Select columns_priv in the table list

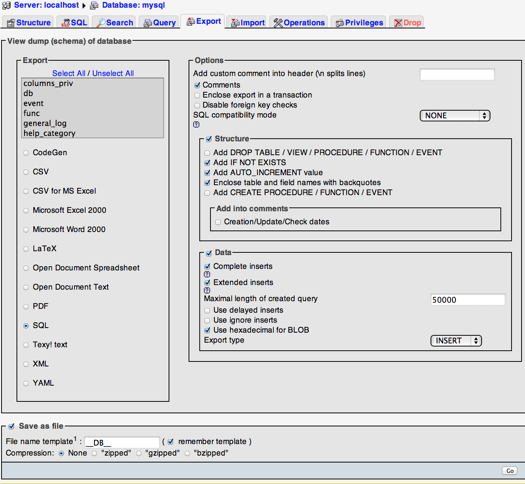[x=93, y=83]
